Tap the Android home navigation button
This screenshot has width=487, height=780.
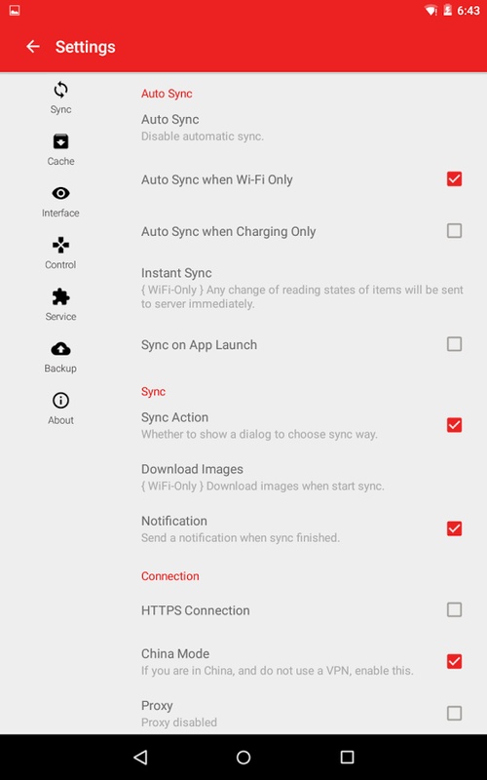[243, 758]
